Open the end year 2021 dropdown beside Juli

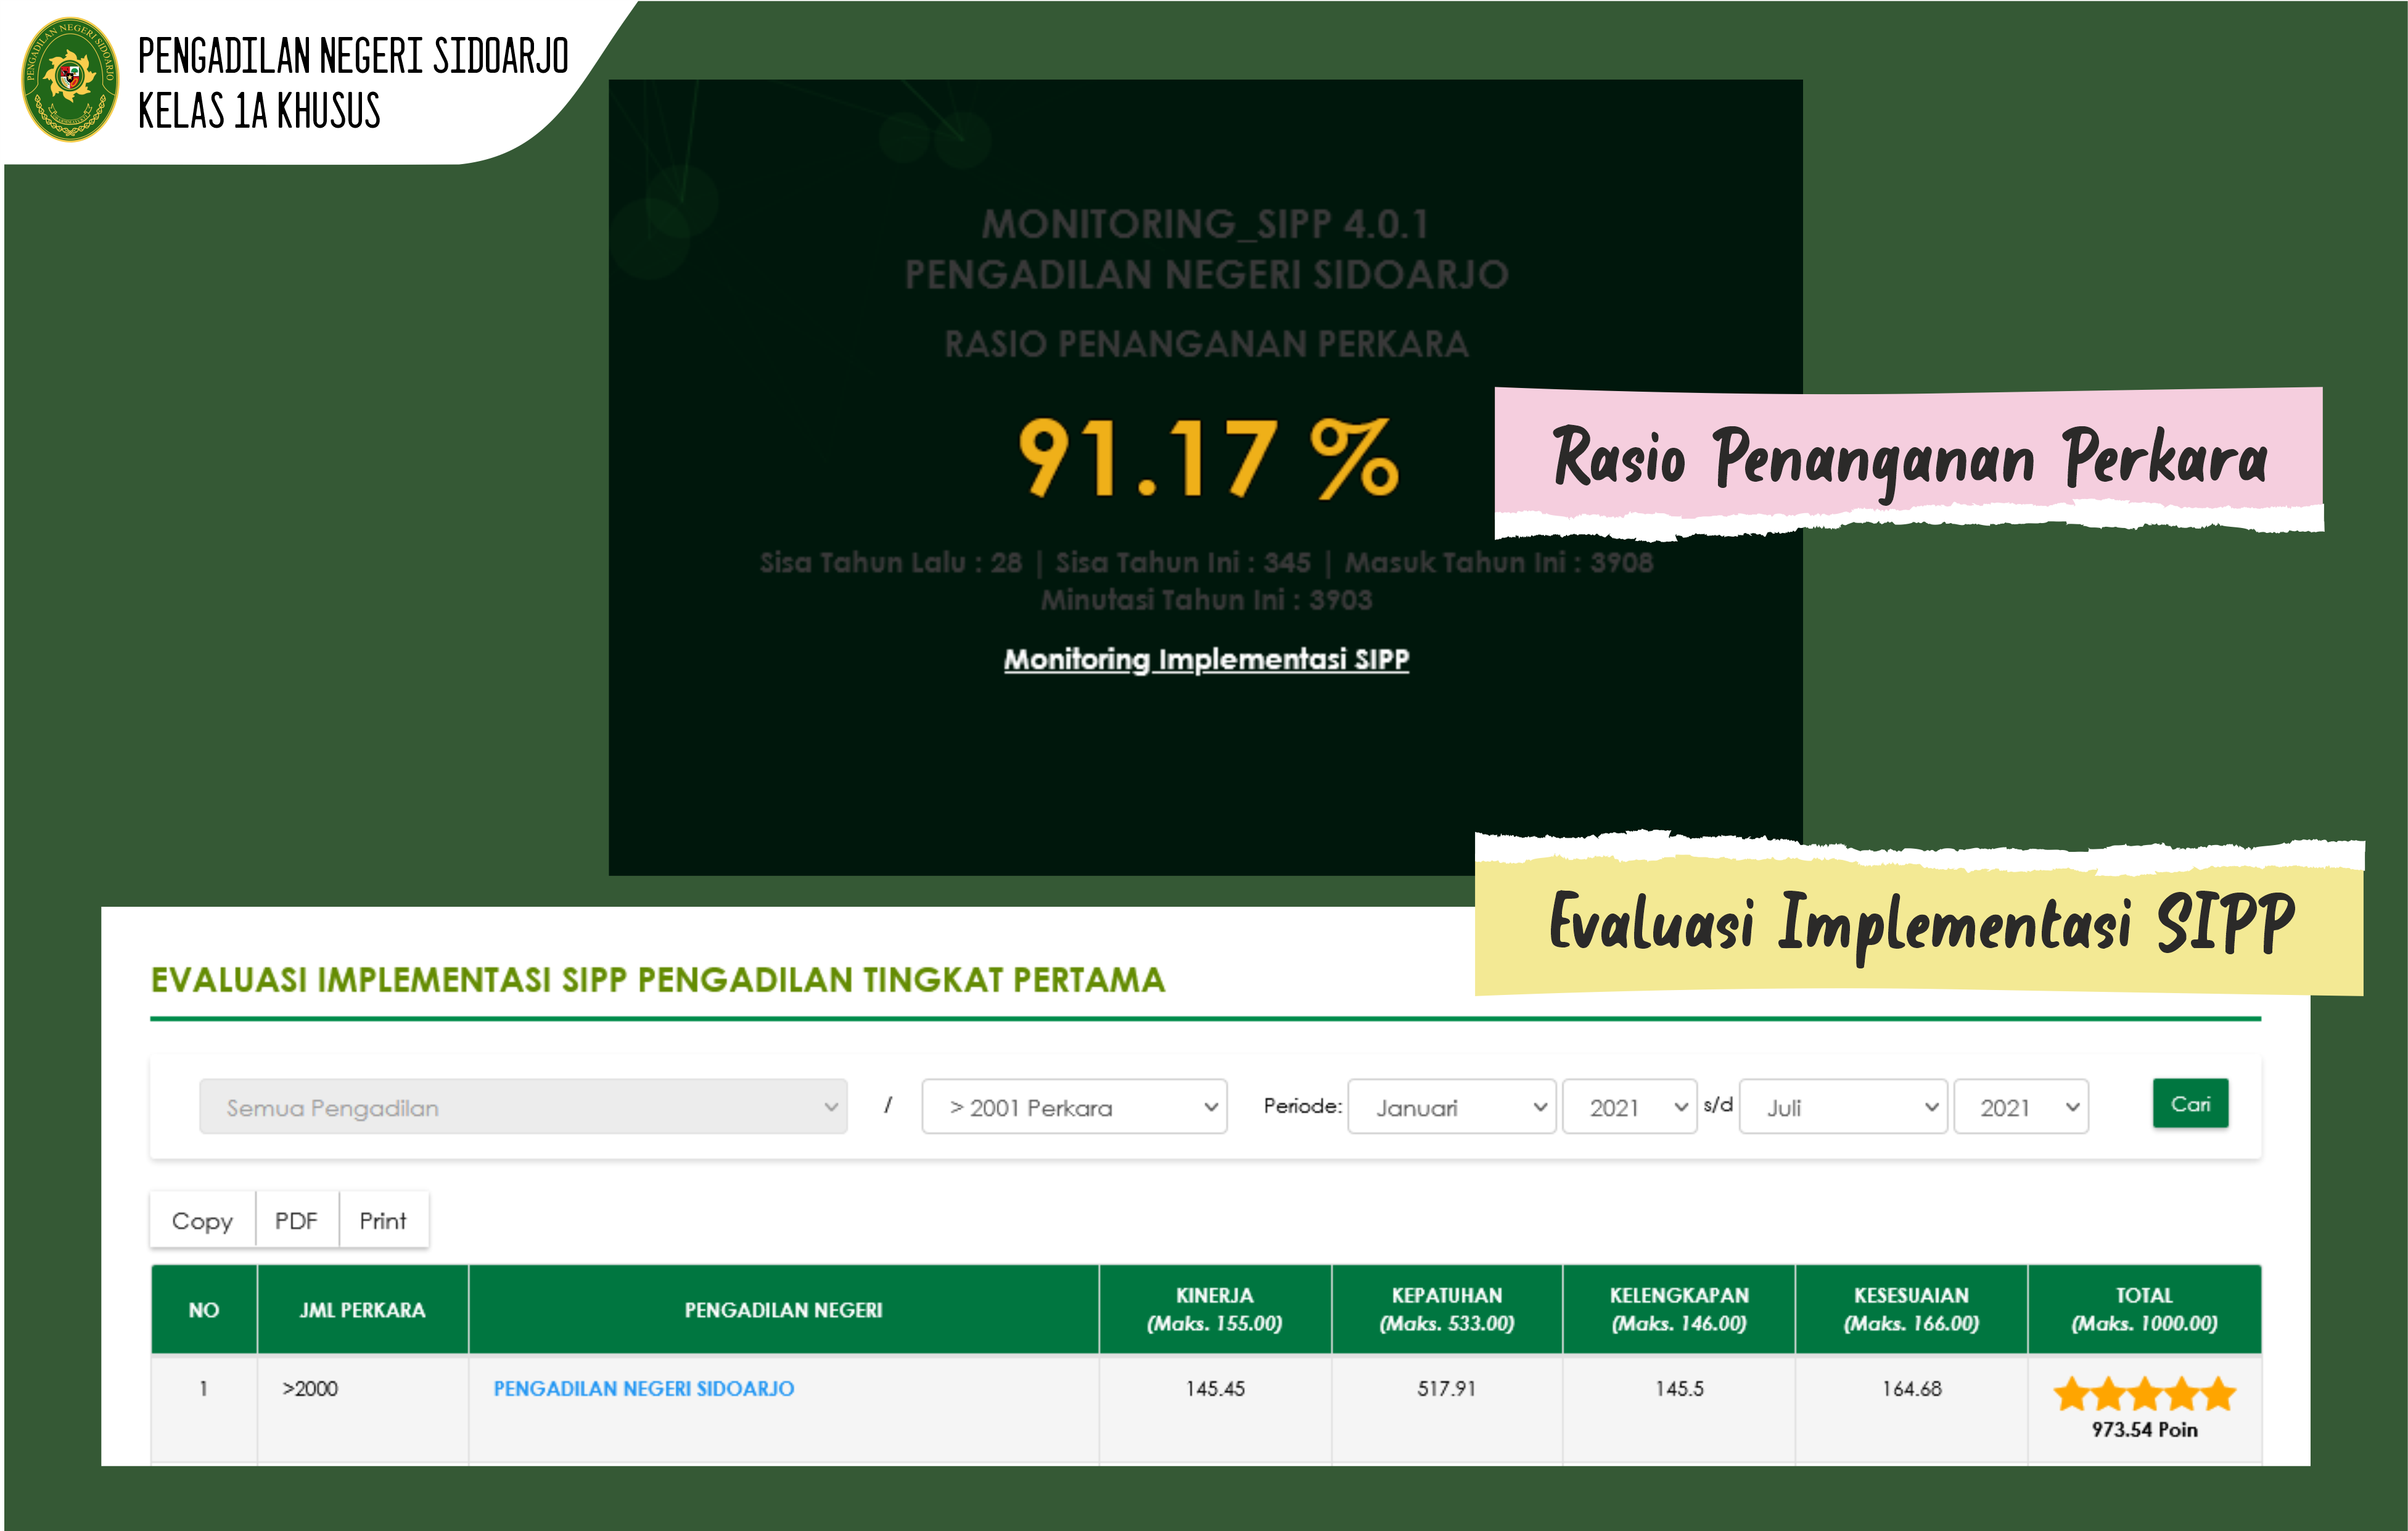coord(2020,1106)
